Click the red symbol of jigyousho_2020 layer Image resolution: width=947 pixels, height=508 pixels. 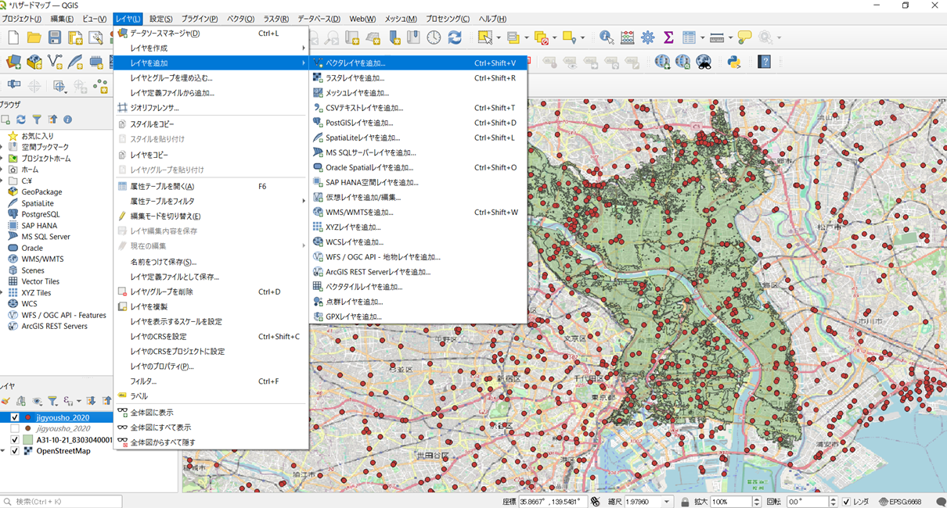(28, 418)
